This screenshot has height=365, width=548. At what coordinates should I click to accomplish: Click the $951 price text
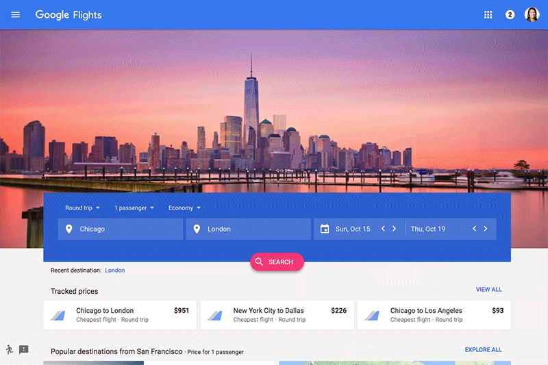coord(182,310)
